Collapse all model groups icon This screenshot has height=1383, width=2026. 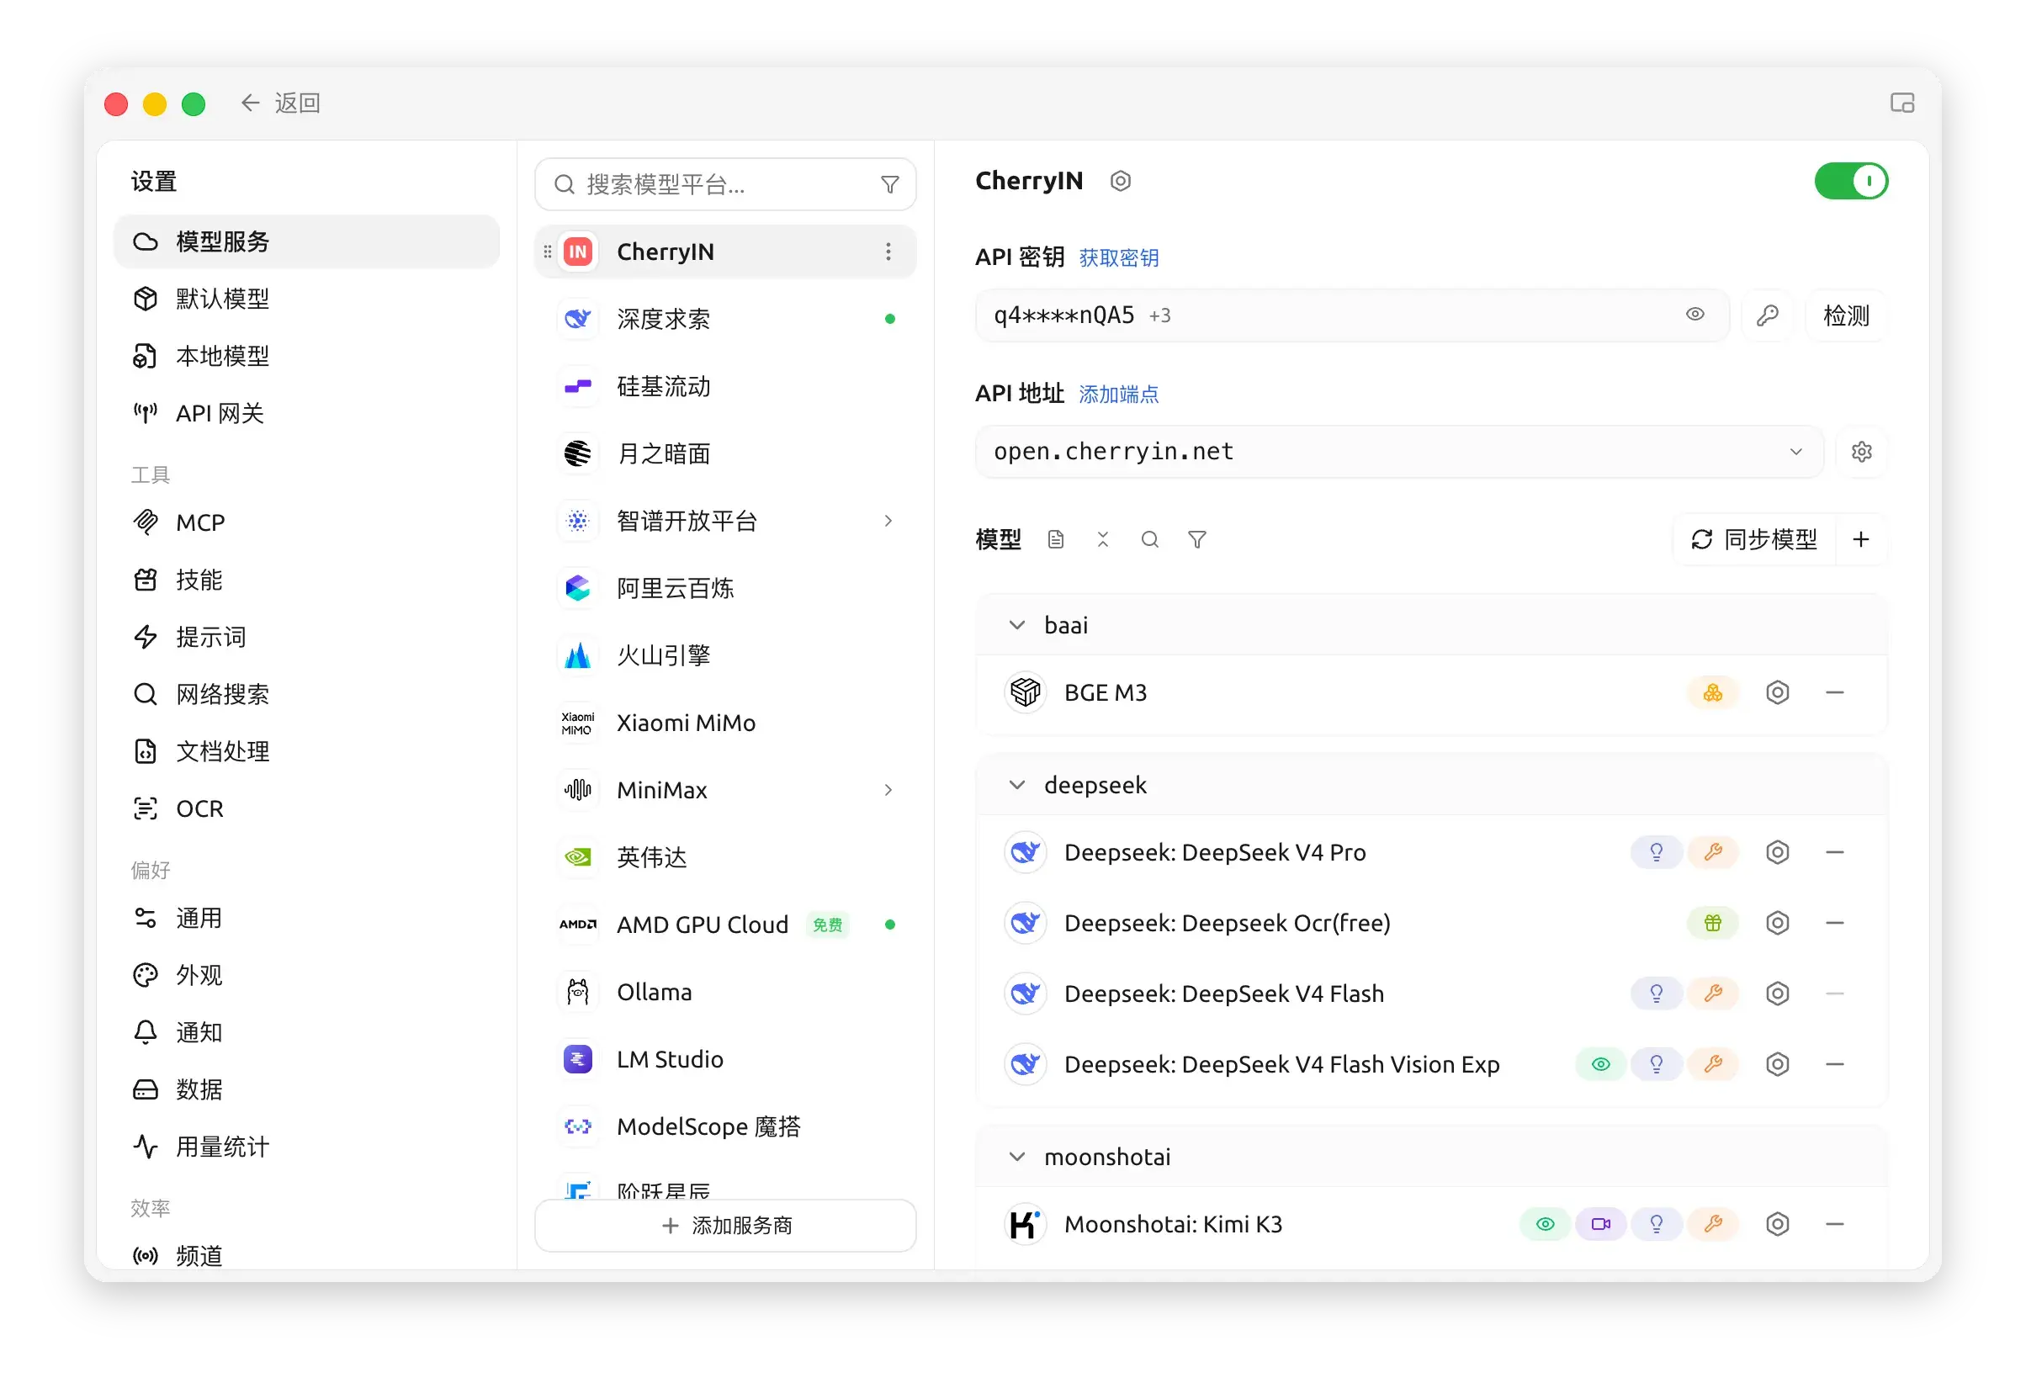1103,540
